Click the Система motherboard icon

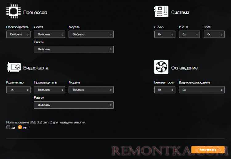click(x=161, y=11)
